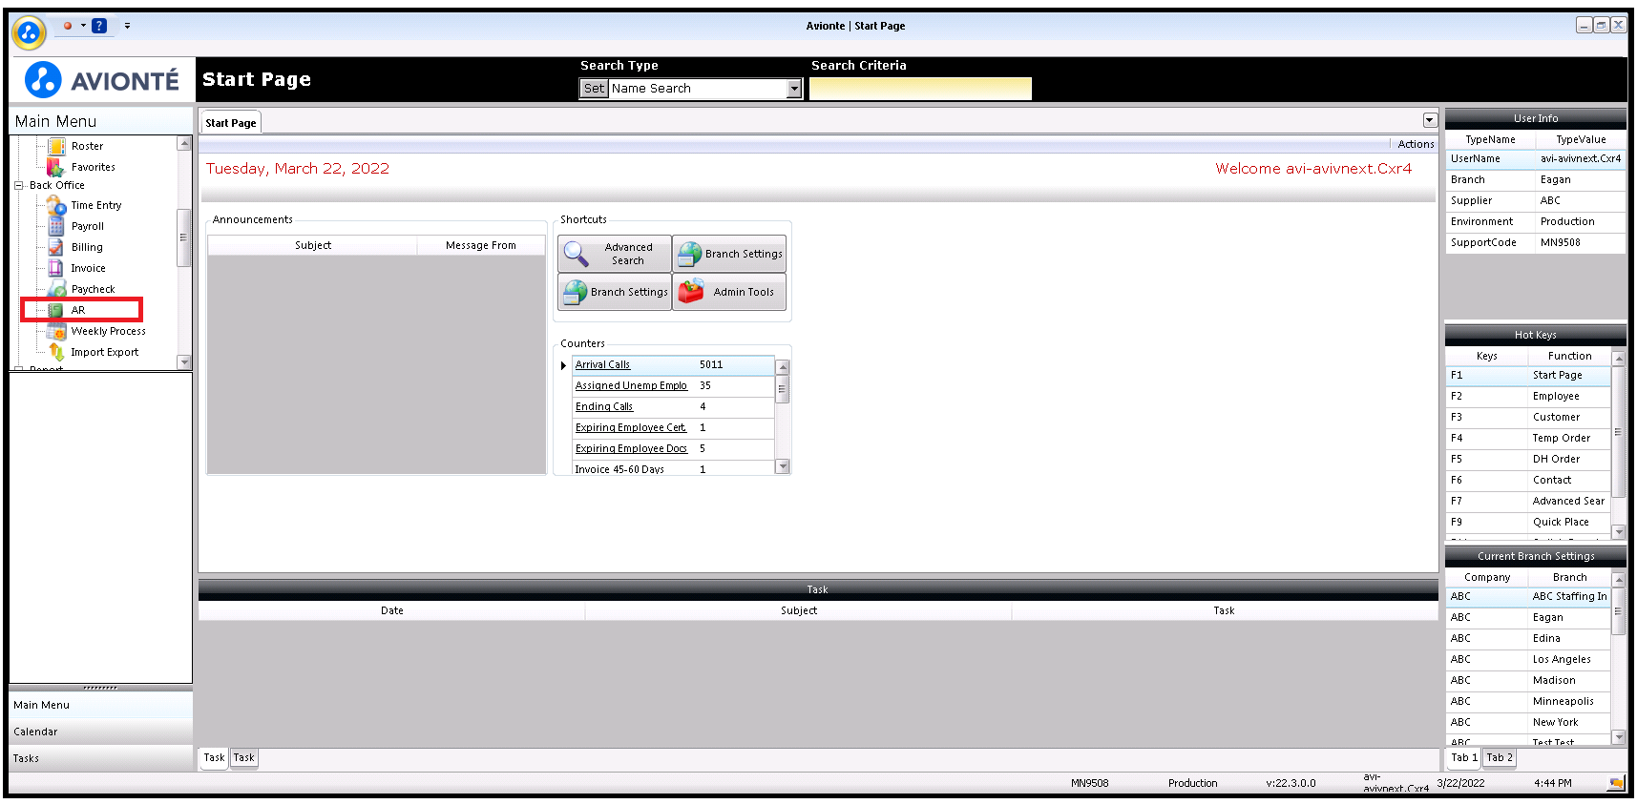
Task: Click into the Search Criteria input field
Action: tap(920, 89)
